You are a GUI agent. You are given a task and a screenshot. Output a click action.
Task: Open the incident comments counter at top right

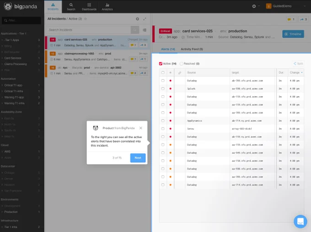[x=291, y=19]
